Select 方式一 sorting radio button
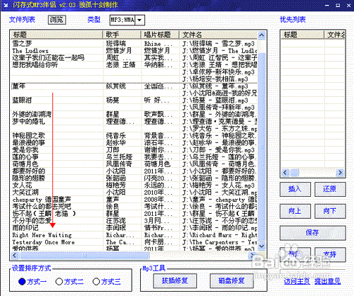Viewport: 354px width, 296px height. [22, 281]
